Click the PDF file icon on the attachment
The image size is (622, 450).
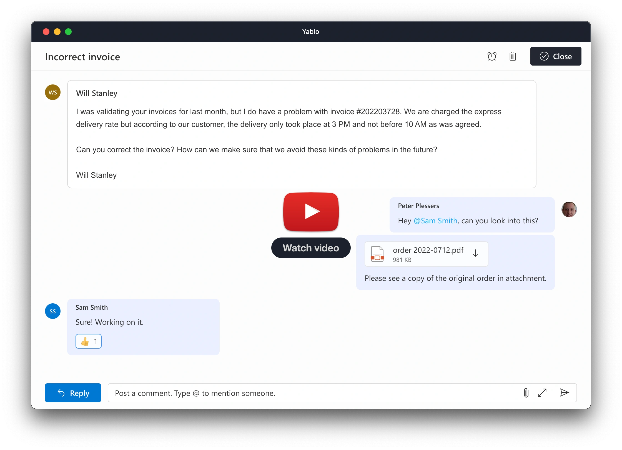(377, 254)
